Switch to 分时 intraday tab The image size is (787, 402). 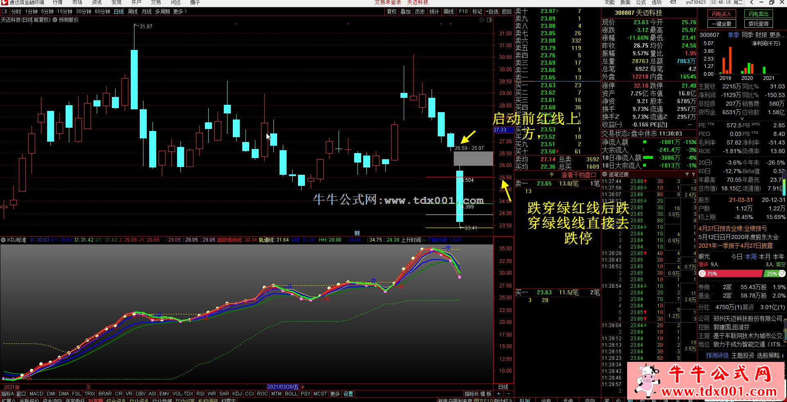click(16, 11)
